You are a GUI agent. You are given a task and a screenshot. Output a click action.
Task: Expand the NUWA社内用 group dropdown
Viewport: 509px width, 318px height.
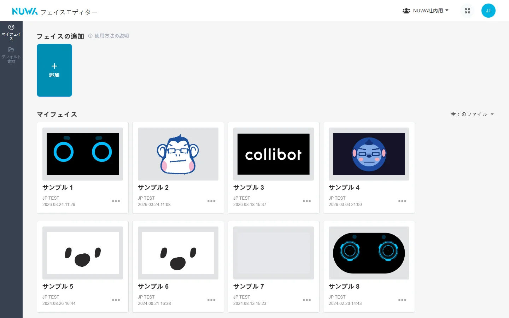coord(426,11)
